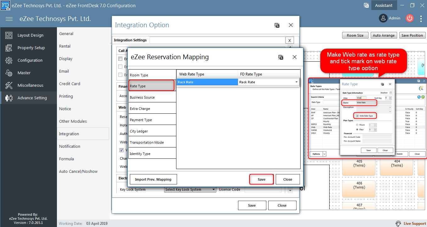427x227 pixels.
Task: Select the Room Type mapping tab
Action: (152, 75)
